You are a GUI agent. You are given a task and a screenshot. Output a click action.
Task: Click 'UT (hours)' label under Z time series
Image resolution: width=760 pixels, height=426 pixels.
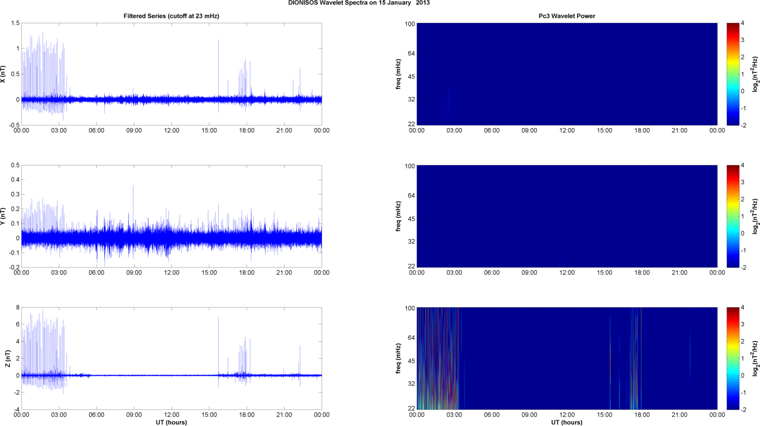(171, 423)
